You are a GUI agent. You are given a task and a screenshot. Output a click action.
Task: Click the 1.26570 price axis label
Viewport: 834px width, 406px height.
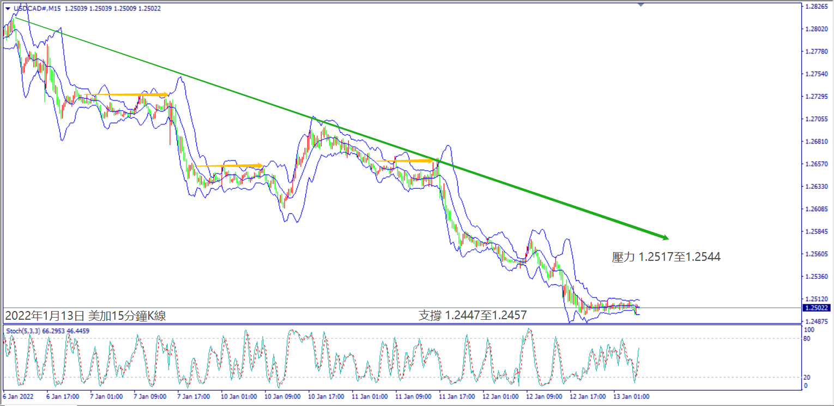point(816,164)
